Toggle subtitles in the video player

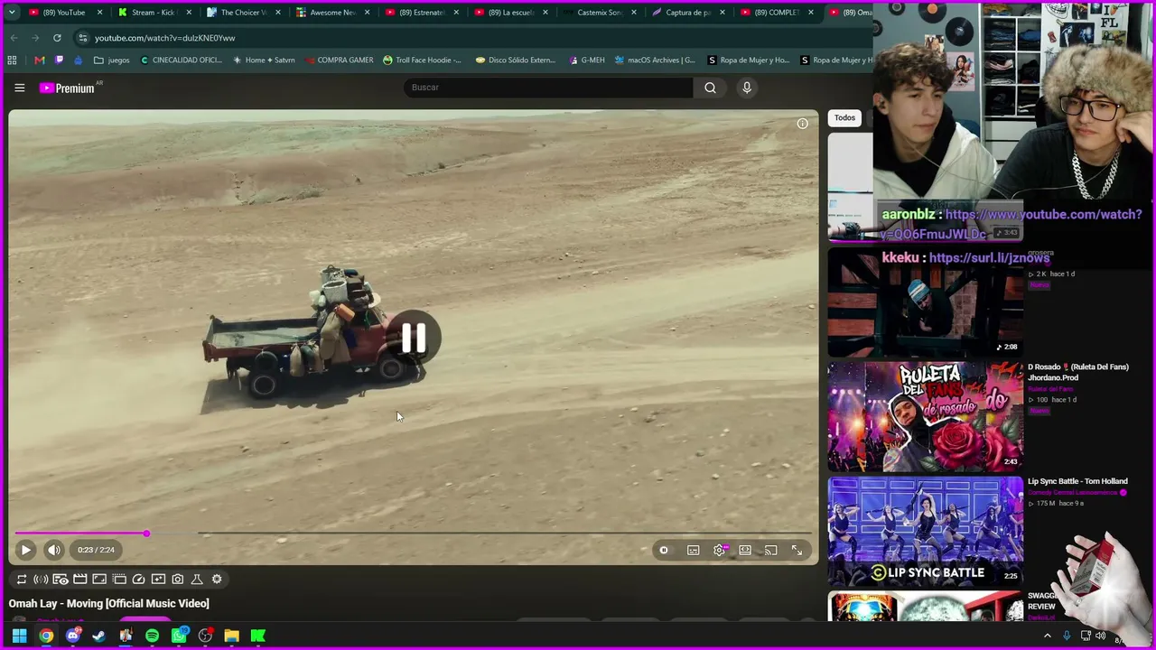click(694, 550)
